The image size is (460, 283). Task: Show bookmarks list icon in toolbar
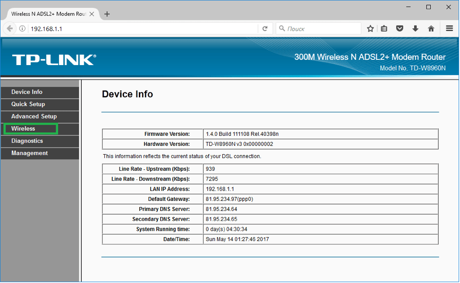[384, 29]
